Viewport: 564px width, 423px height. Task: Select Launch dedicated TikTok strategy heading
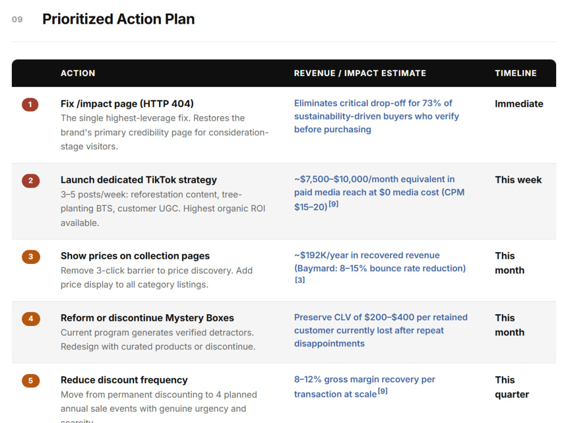point(139,180)
